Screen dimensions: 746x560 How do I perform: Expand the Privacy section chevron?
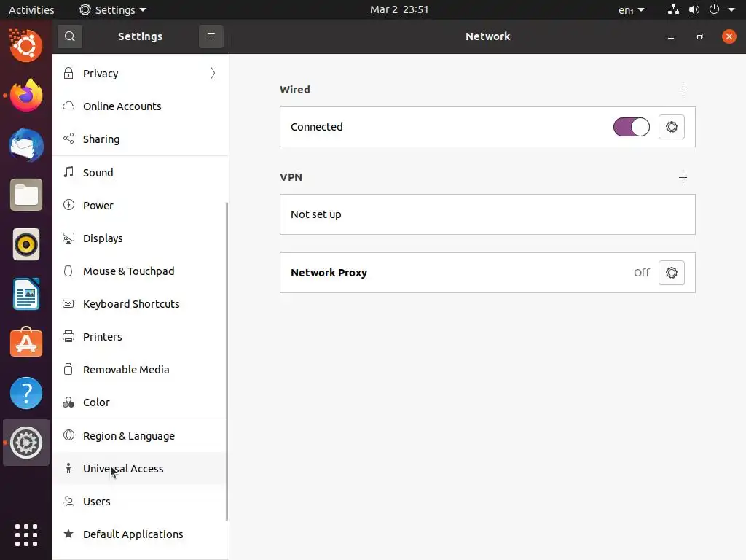pos(213,73)
